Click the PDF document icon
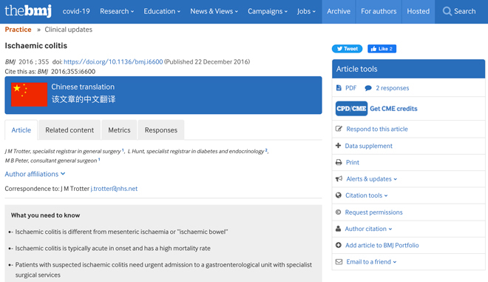Image resolution: width=488 pixels, height=282 pixels. (x=339, y=88)
